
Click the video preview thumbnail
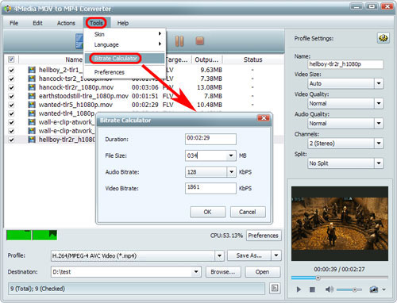[340, 224]
